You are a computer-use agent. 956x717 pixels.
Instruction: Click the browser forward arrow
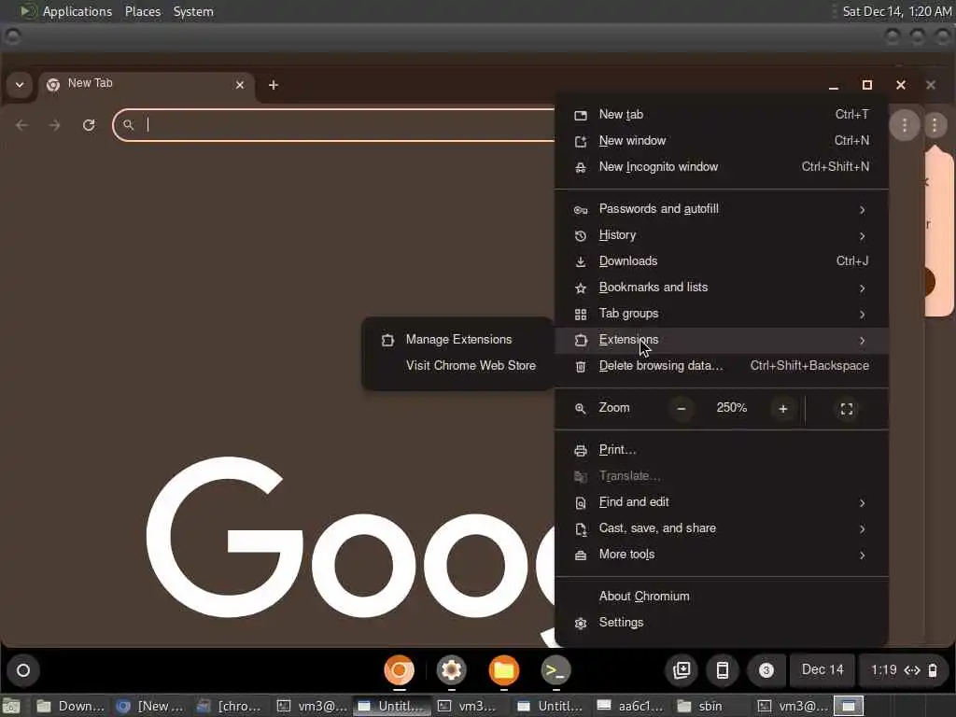tap(55, 125)
